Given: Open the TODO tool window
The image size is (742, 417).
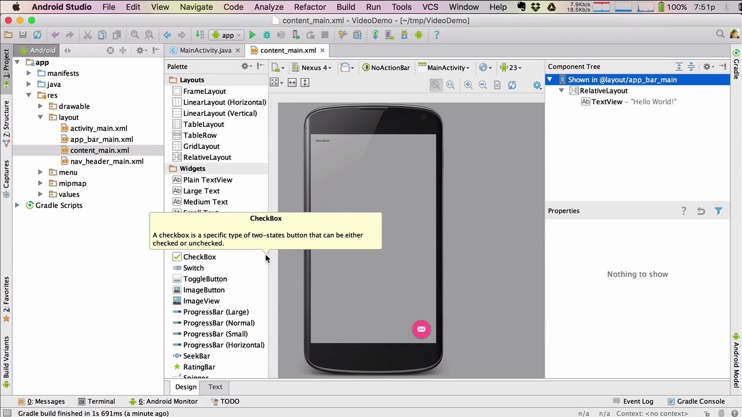Looking at the screenshot, I should point(225,401).
